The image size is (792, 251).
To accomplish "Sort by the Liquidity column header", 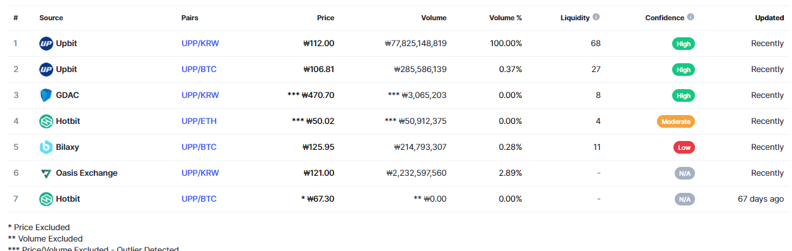I will (575, 18).
